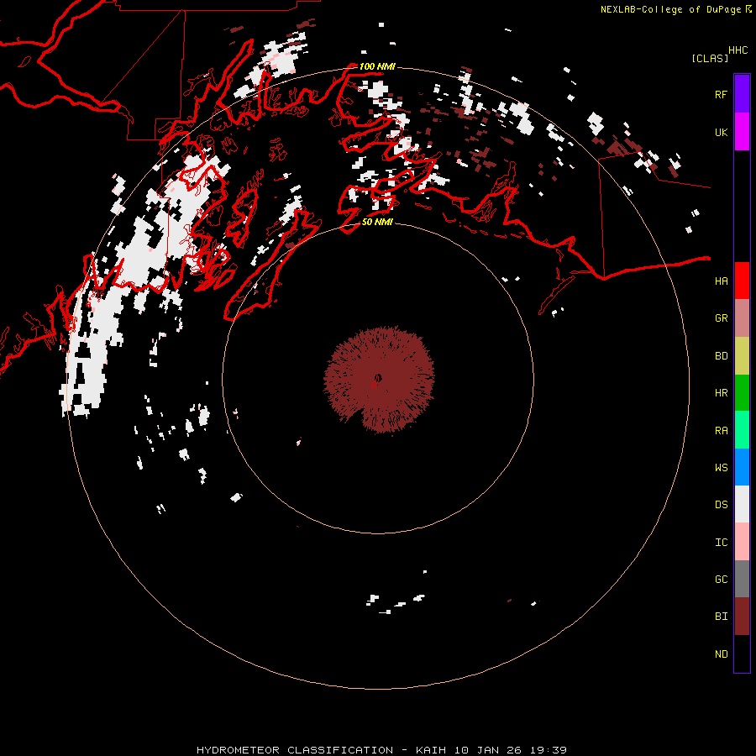Click the GC gray legend swatch
The height and width of the screenshot is (756, 756).
[742, 579]
